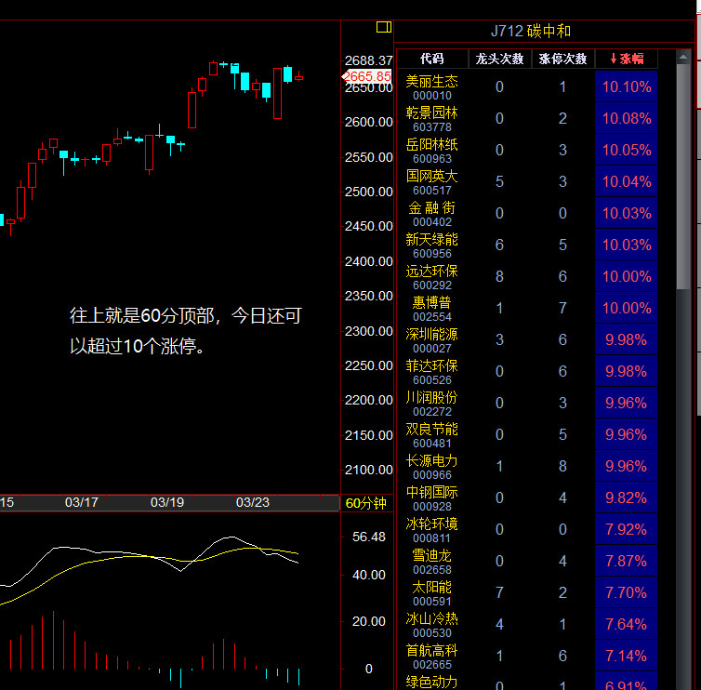Click the 10.10% gain cell of 美丽生态

pyautogui.click(x=627, y=86)
